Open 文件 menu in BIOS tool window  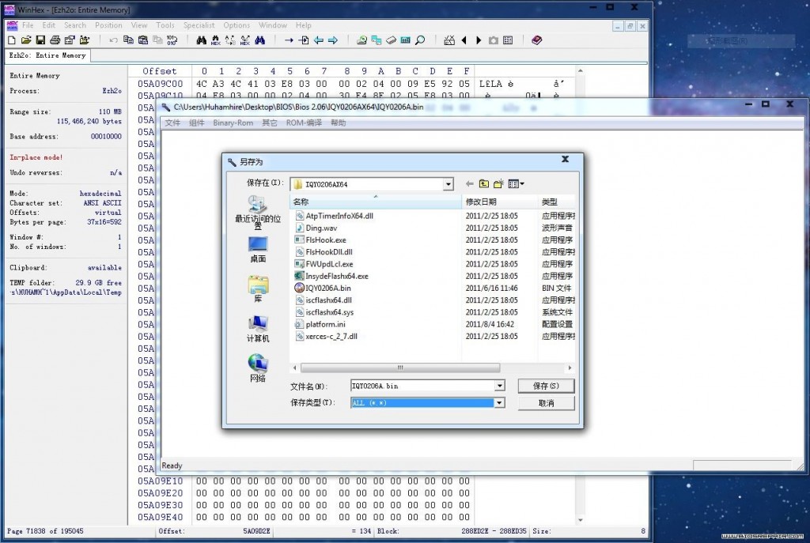(x=172, y=123)
